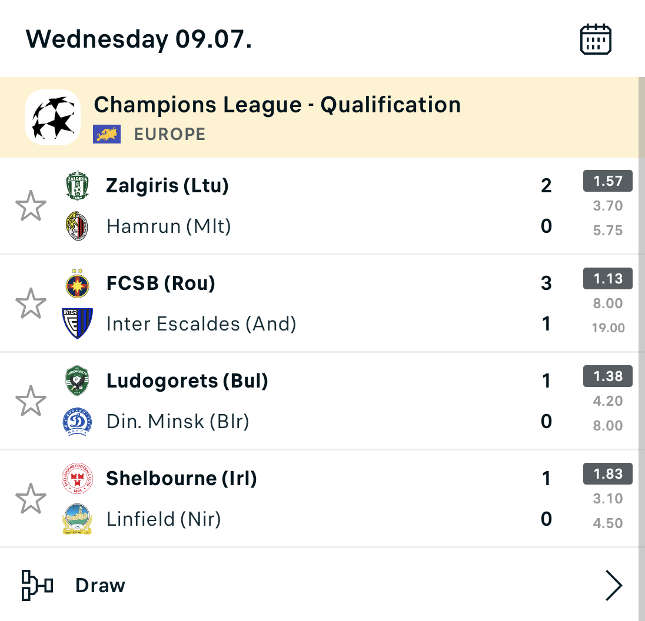This screenshot has width=645, height=621.
Task: Click the Ludogorets club crest
Action: click(77, 381)
